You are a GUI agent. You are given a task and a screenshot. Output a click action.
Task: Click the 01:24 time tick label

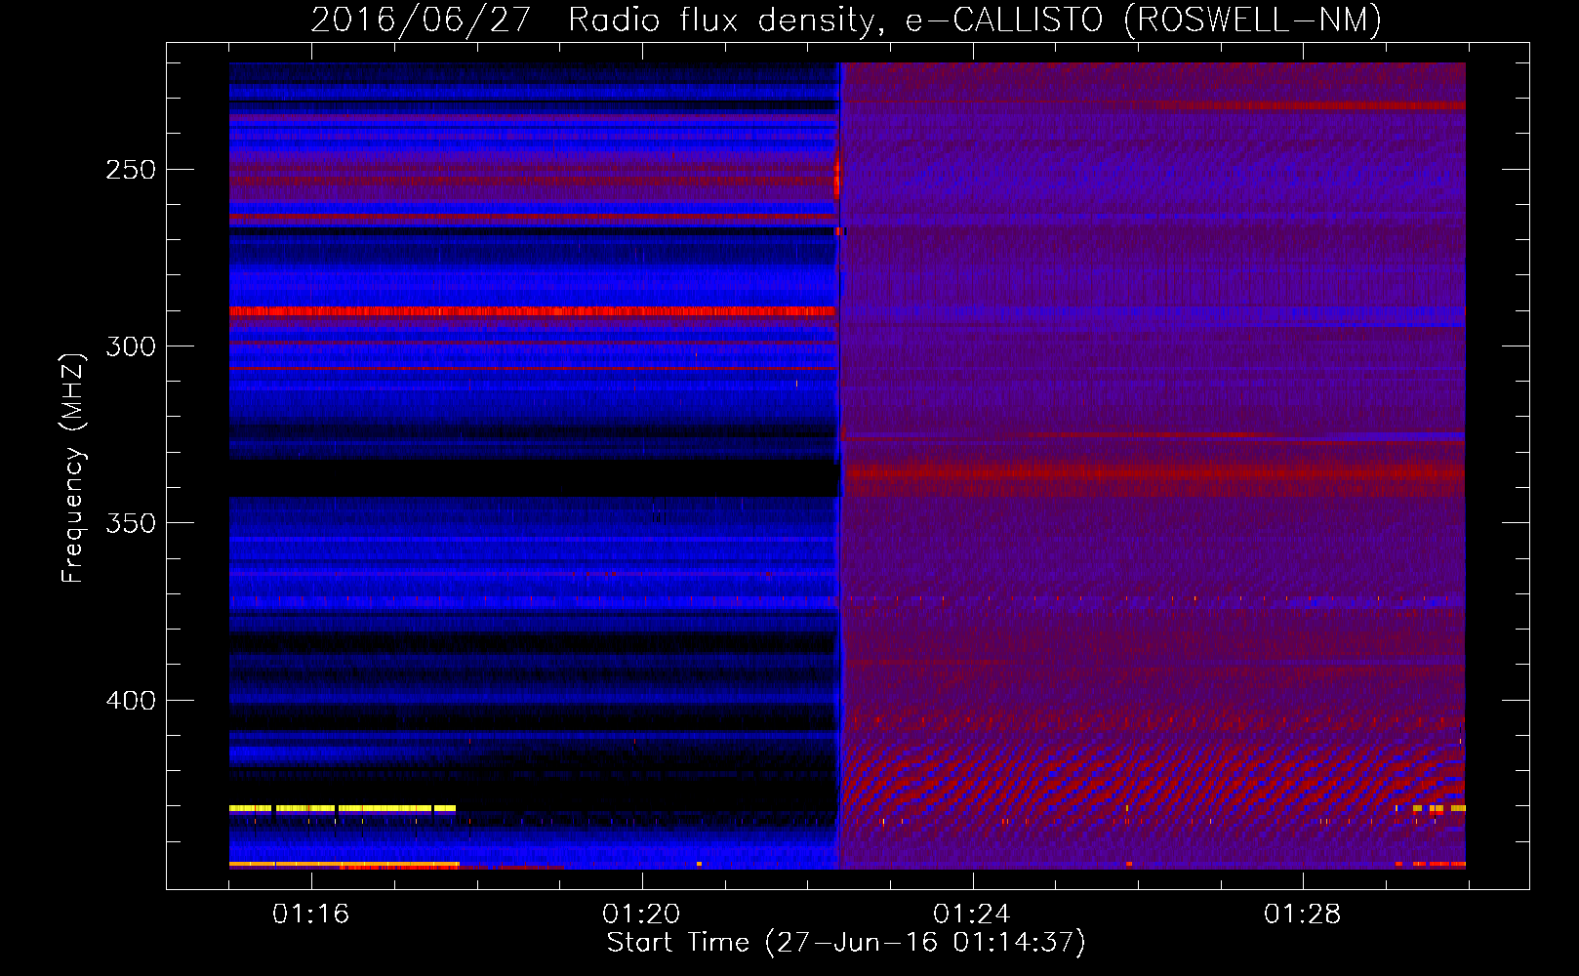click(x=972, y=914)
